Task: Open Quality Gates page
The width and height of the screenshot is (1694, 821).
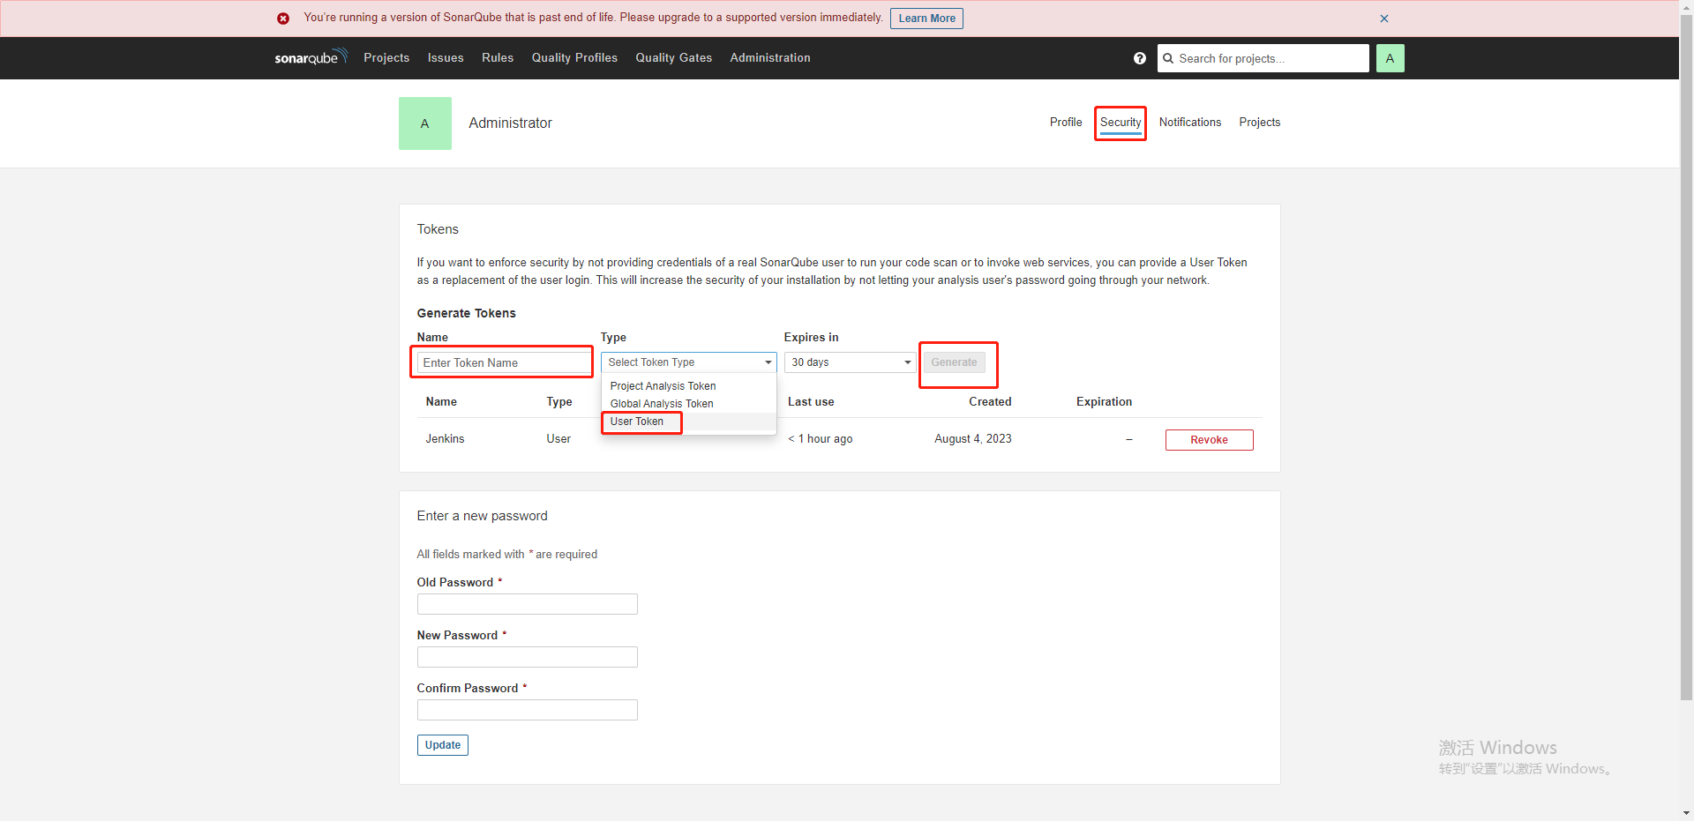Action: click(x=674, y=57)
